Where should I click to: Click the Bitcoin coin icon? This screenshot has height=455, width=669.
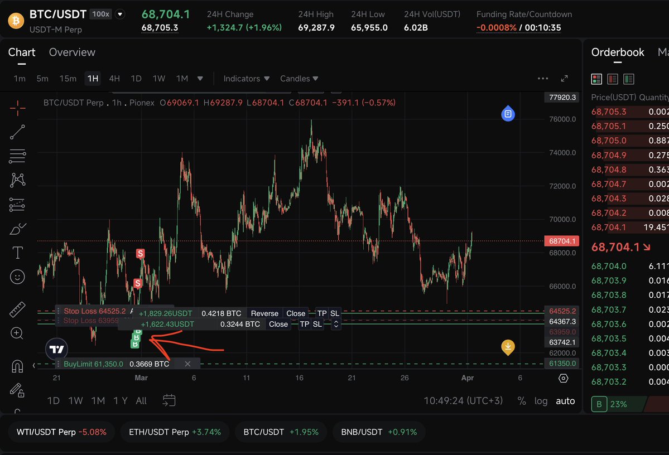click(x=16, y=21)
